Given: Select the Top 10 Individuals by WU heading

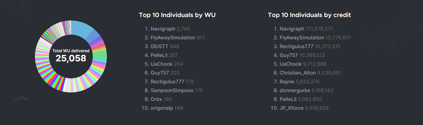Looking at the screenshot, I should point(177,15).
